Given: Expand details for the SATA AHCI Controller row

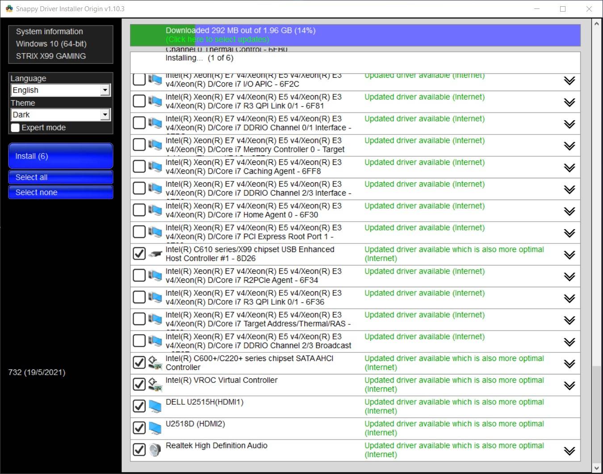Looking at the screenshot, I should [569, 363].
